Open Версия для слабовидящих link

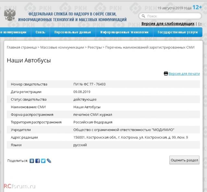click(x=168, y=24)
